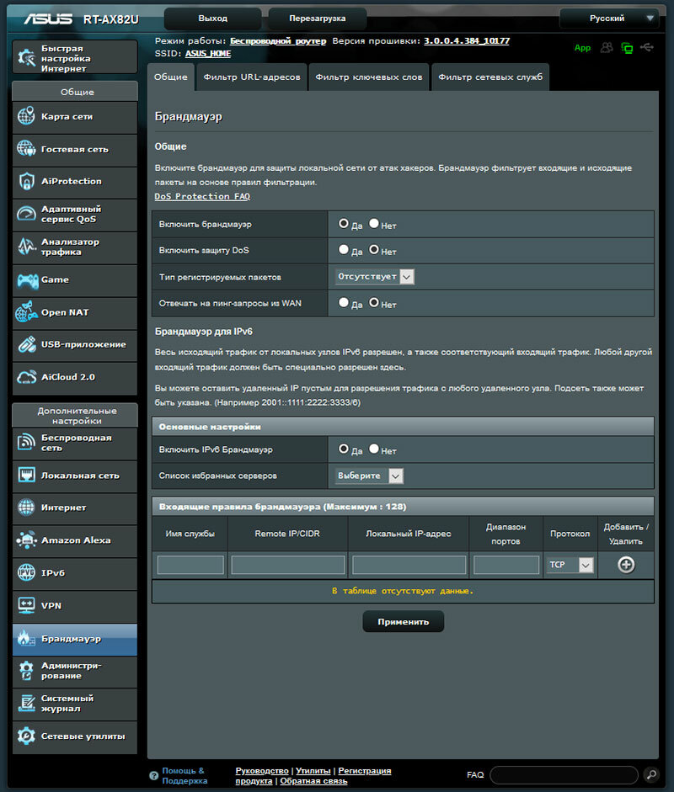Open the Обратная связь footer link

(x=313, y=781)
